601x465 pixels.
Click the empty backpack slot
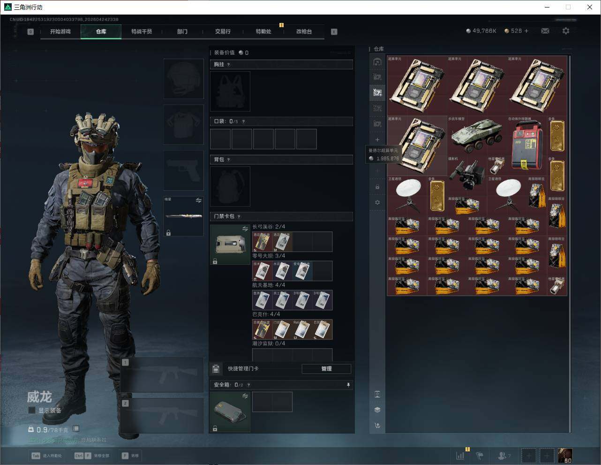(x=230, y=187)
